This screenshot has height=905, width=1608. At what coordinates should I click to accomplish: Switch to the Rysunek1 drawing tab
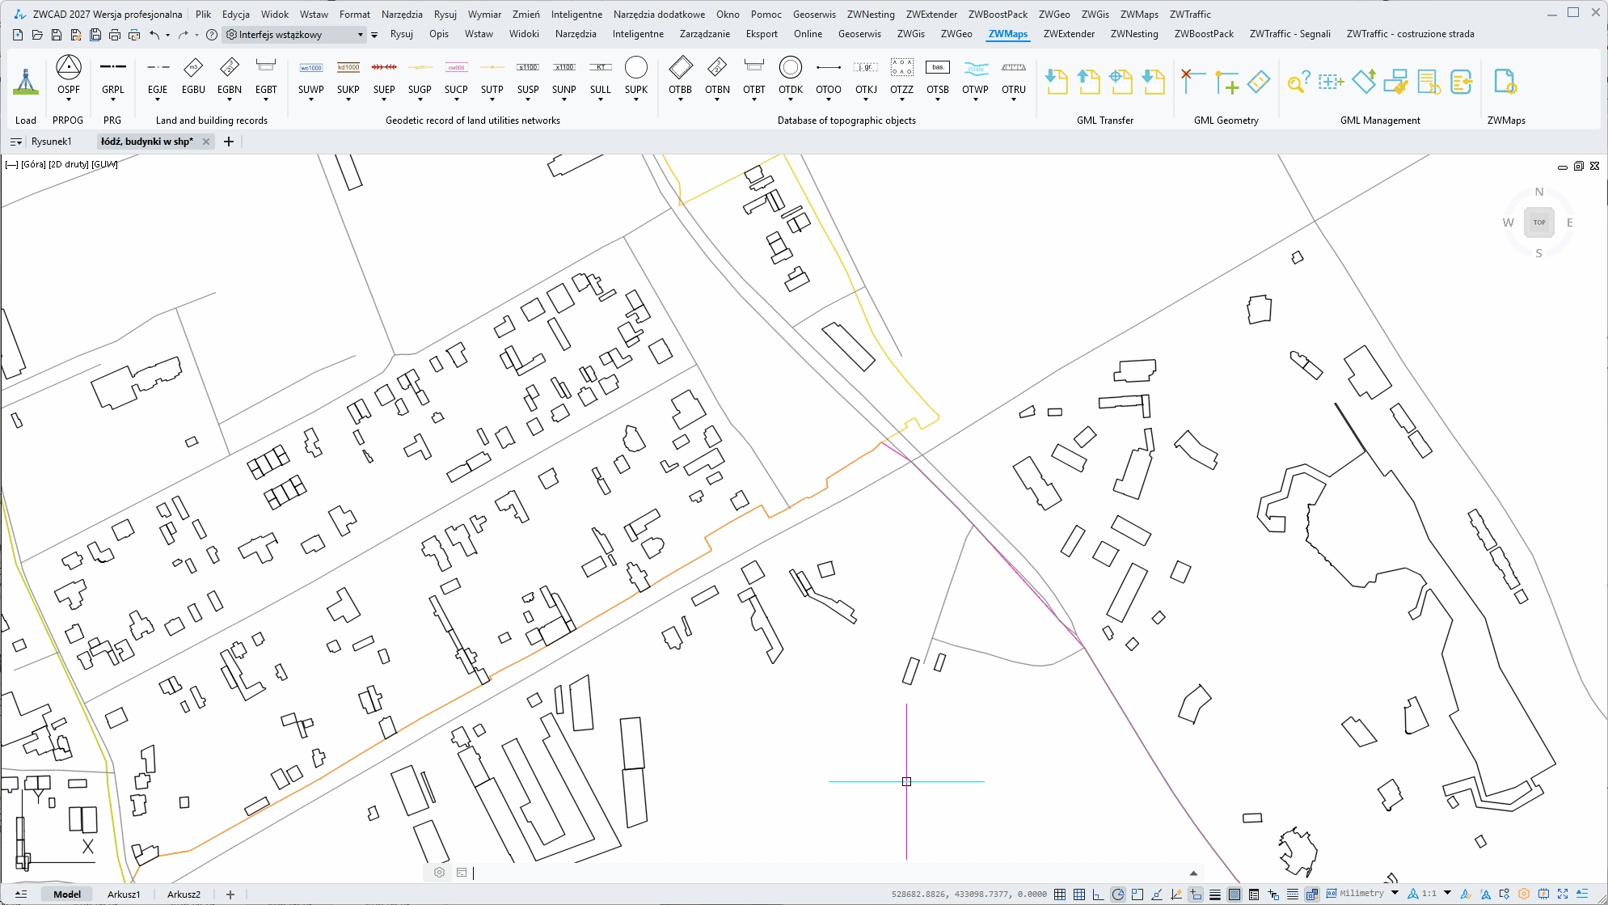(x=52, y=142)
